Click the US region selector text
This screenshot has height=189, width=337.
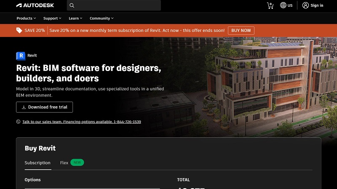coord(289,5)
